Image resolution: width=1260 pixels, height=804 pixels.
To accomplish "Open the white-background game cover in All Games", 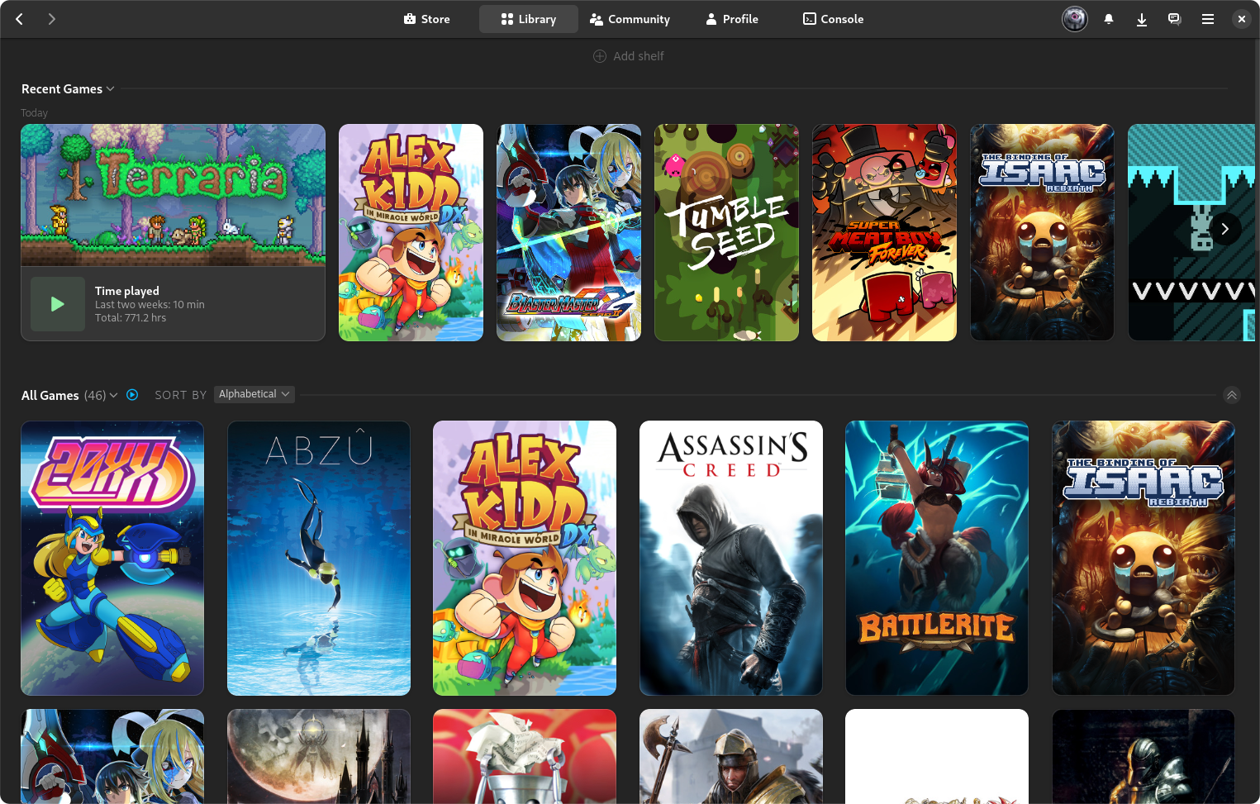I will [x=937, y=756].
